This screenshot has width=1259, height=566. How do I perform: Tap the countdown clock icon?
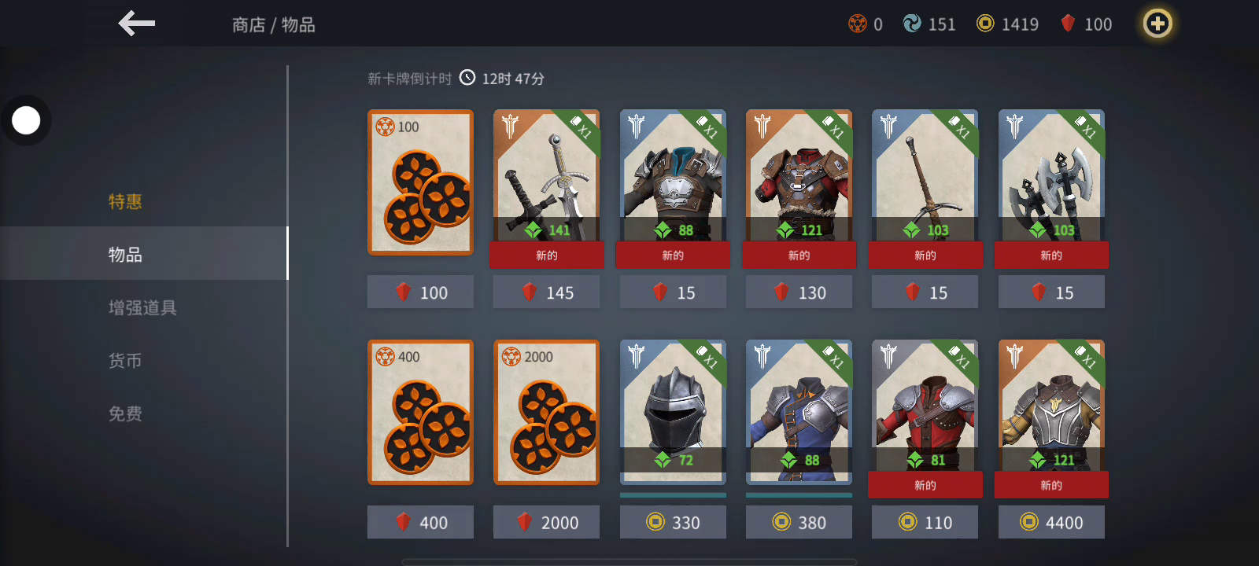[467, 77]
